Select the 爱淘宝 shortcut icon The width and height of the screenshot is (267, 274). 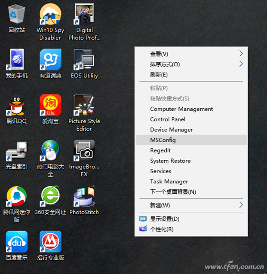(50, 105)
